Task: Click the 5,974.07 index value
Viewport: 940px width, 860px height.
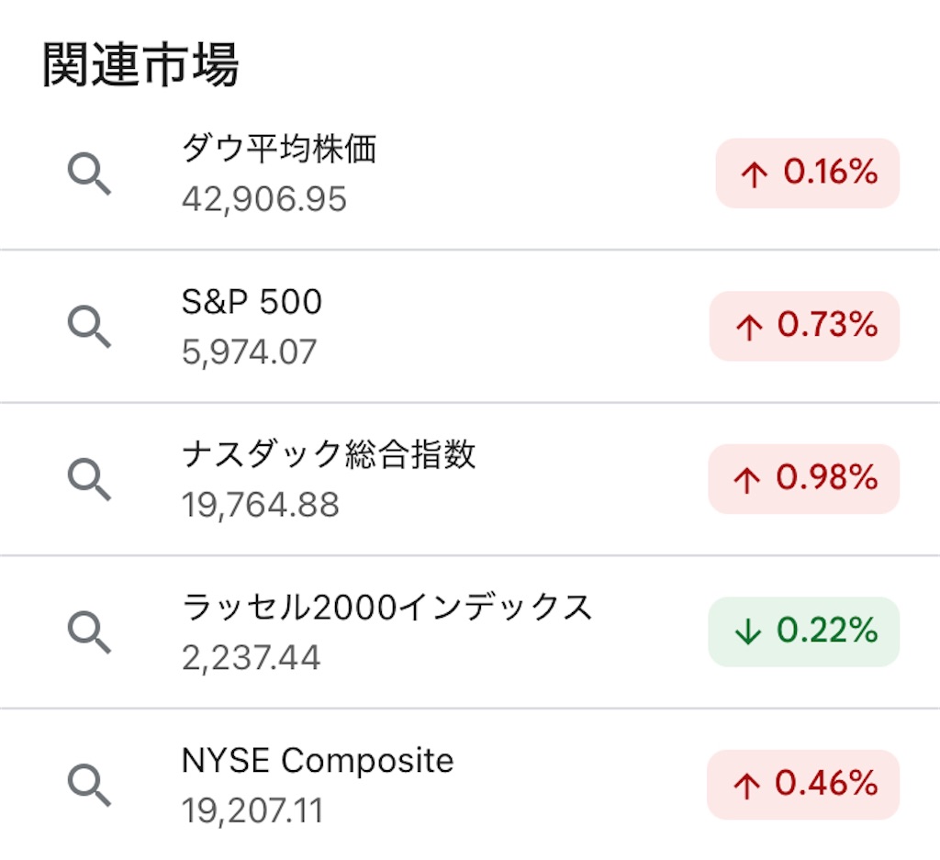Action: 249,352
